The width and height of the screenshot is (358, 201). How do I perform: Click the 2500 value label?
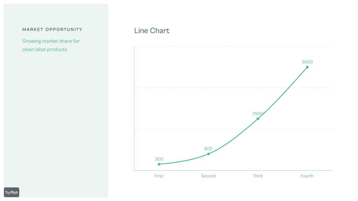258,113
